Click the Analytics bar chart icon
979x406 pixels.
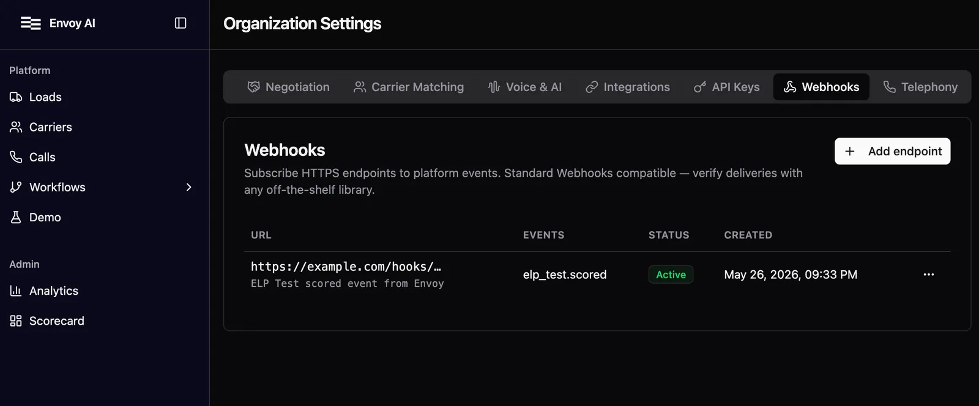(16, 291)
